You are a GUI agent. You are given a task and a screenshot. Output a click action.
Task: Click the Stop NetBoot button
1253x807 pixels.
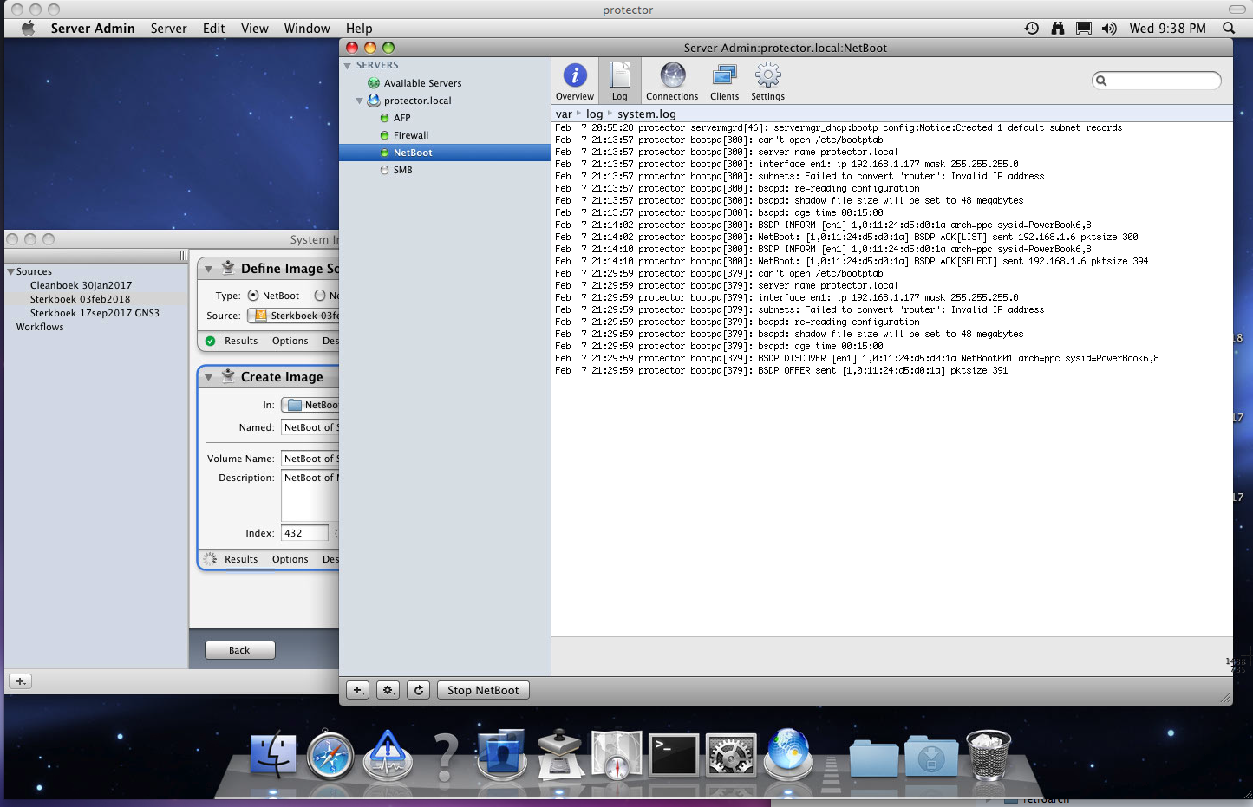coord(483,690)
